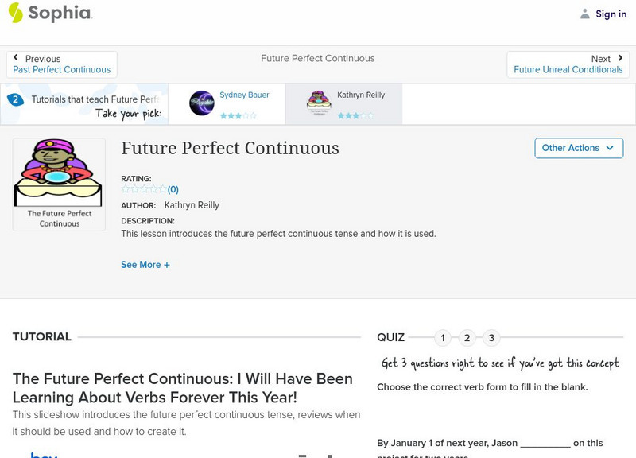
Task: Click the star rating under Sydney Bauer
Action: pyautogui.click(x=238, y=116)
